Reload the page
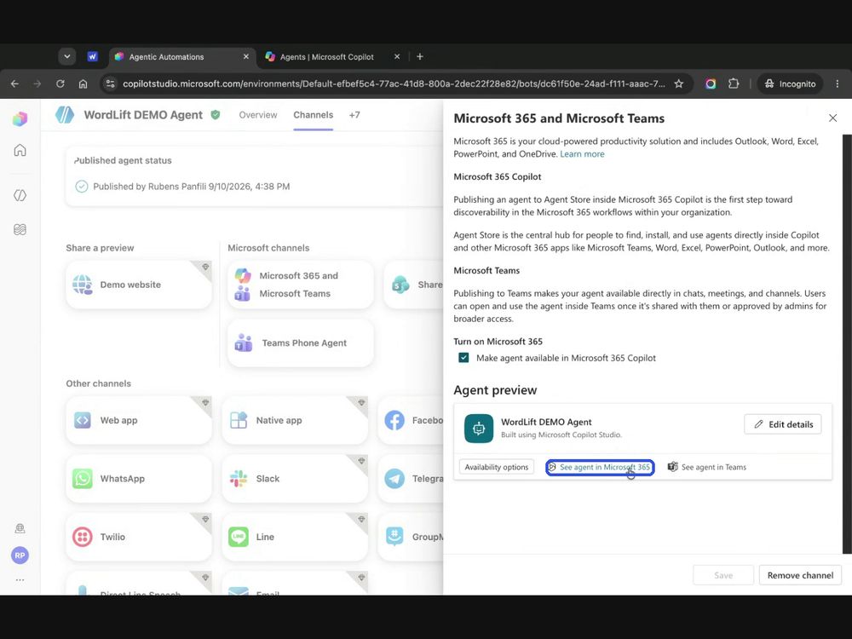Viewport: 852px width, 639px height. tap(60, 83)
